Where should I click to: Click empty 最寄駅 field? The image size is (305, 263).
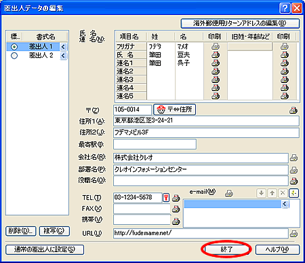155,144
